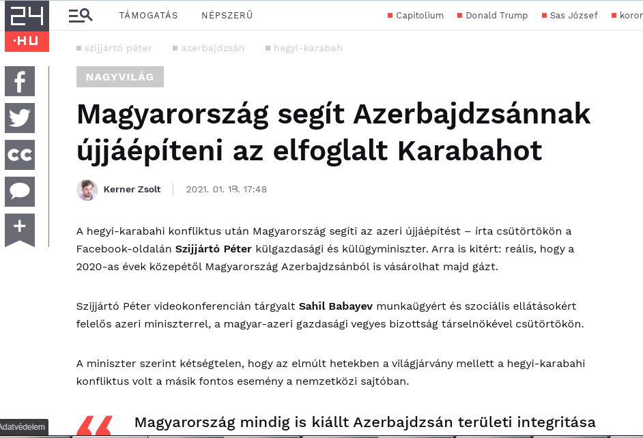Open the Adatvédelem privacy button
This screenshot has width=643, height=438.
click(24, 427)
